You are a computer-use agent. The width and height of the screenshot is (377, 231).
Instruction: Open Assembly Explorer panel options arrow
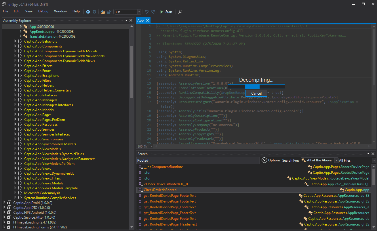tap(126, 20)
